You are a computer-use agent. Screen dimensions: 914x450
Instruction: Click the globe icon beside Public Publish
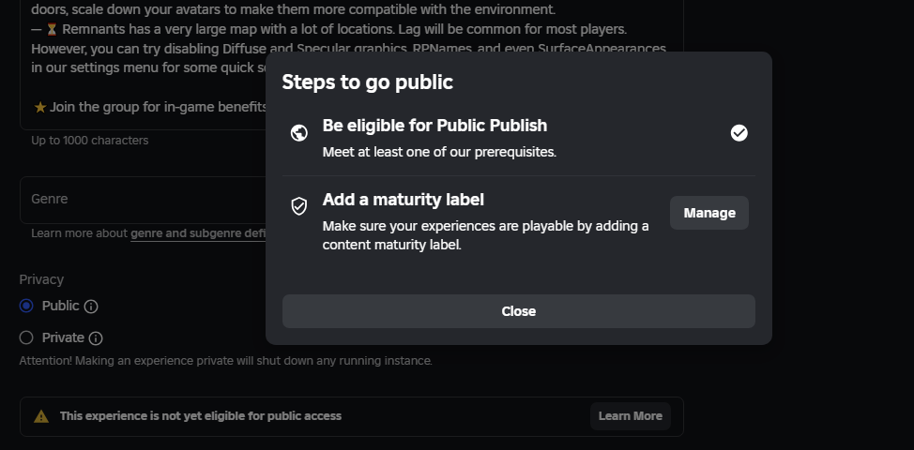click(x=299, y=133)
